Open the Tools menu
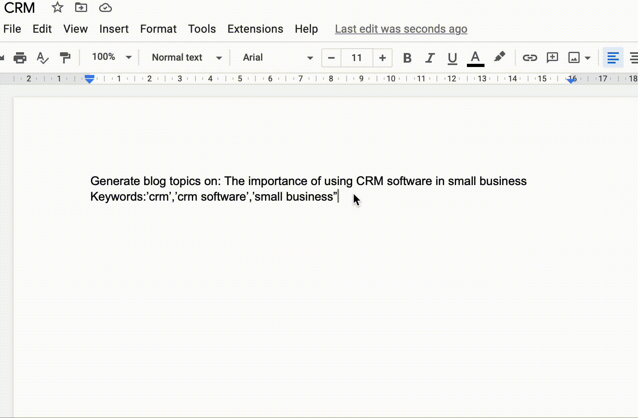Screen dimensions: 638x418 coord(202,29)
